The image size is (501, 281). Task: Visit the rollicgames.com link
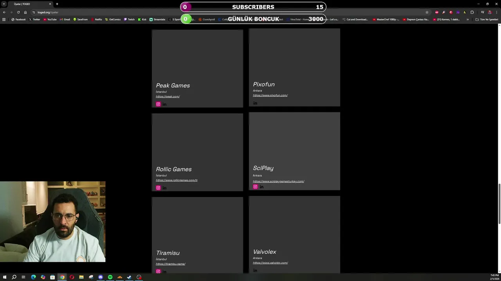coord(177,180)
